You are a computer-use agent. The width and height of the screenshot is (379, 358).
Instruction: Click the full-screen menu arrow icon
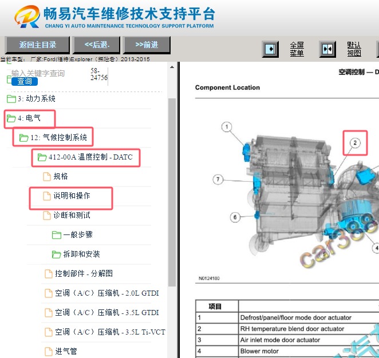[270, 49]
